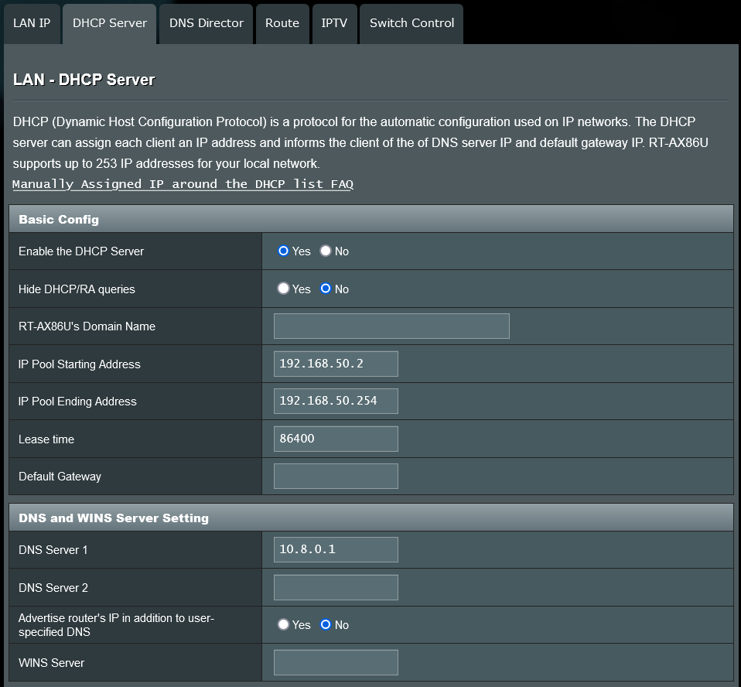
Task: Select Yes for Enable the DHCP Server
Action: [x=284, y=251]
